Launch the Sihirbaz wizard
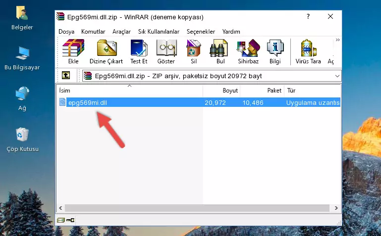381x236 pixels. pos(248,51)
